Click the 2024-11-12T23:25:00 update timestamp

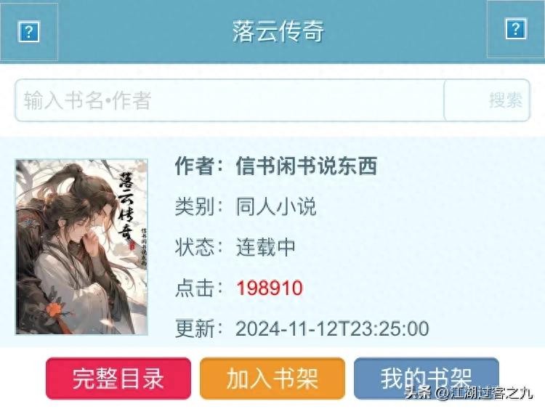pyautogui.click(x=332, y=328)
